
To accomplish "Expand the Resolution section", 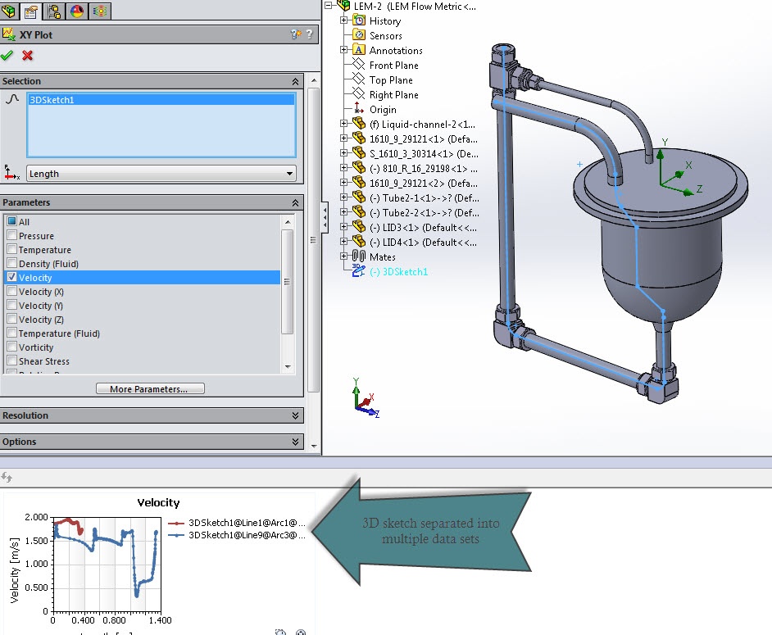I will click(x=295, y=415).
